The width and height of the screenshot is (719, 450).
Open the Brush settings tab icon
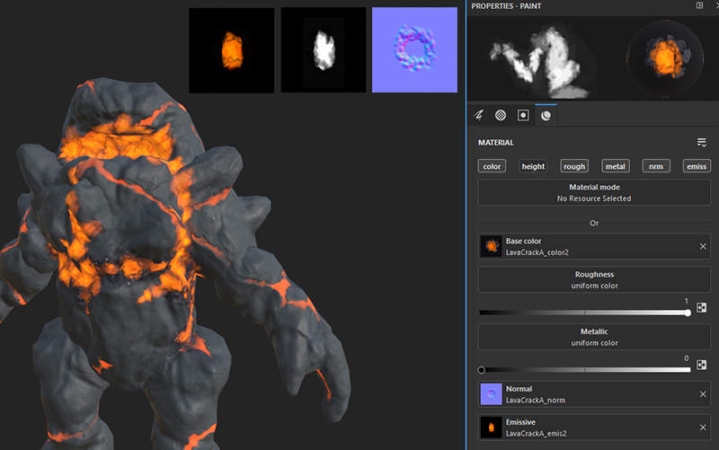pos(479,116)
